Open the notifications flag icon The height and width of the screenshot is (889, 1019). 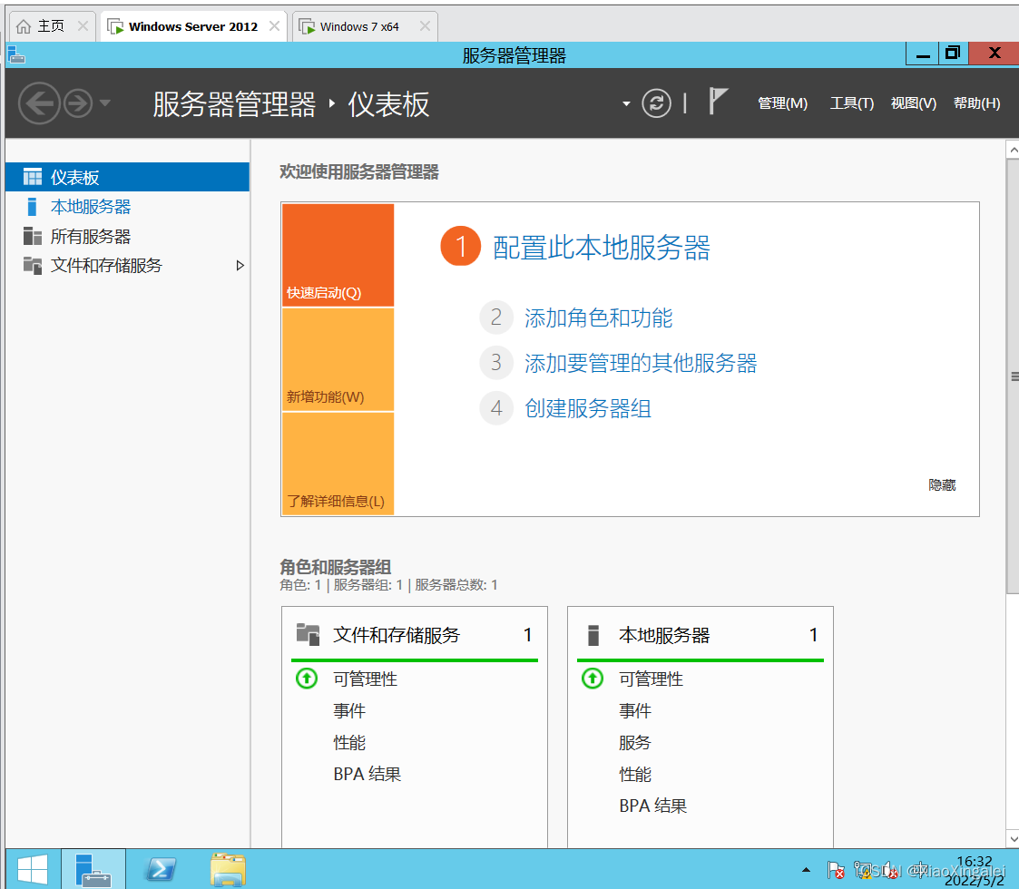point(718,102)
